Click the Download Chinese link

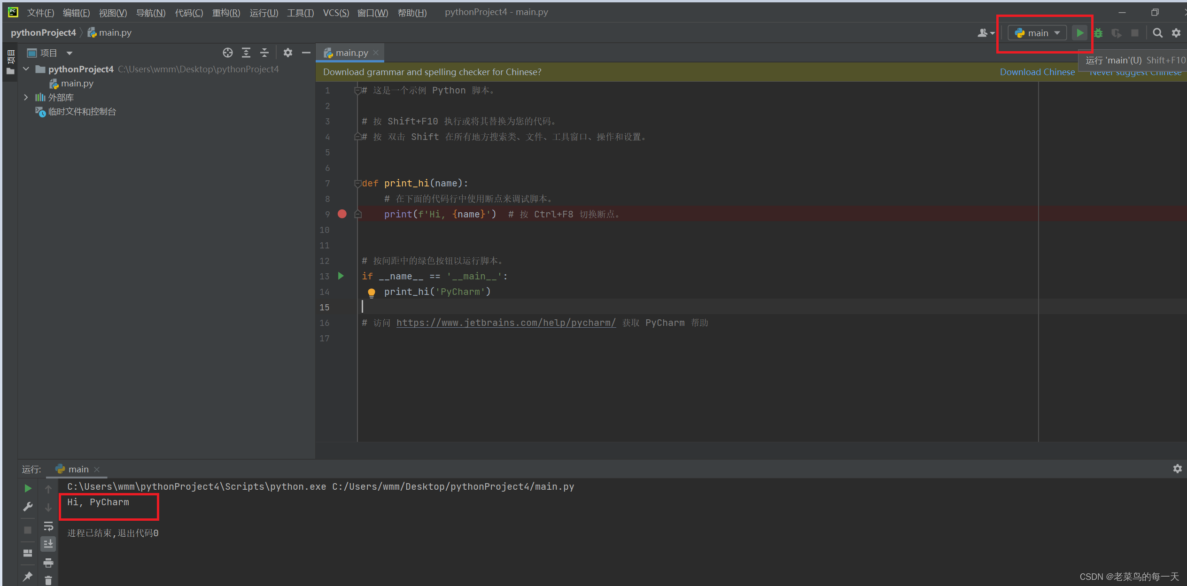[x=1037, y=72]
